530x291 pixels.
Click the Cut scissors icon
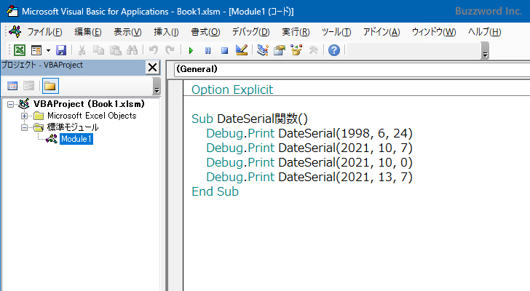coord(82,50)
